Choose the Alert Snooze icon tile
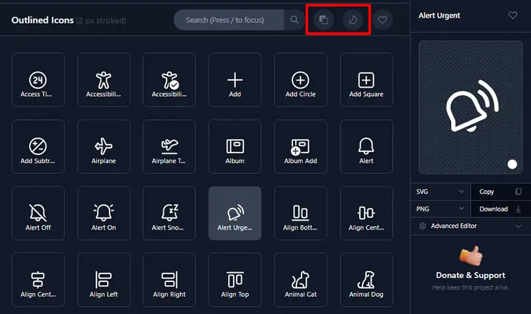 click(169, 213)
